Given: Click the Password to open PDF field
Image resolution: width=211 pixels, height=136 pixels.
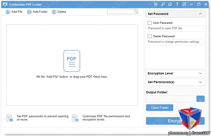Looking at the screenshot, I should pos(175,29).
